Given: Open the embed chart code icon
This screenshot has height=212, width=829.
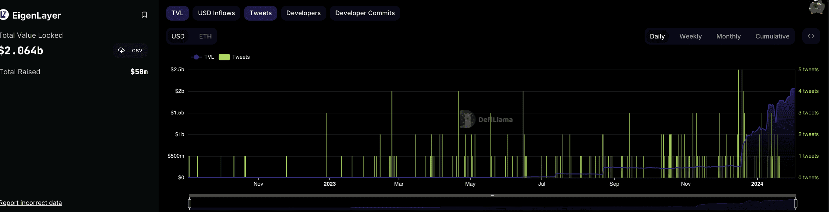Looking at the screenshot, I should point(811,36).
